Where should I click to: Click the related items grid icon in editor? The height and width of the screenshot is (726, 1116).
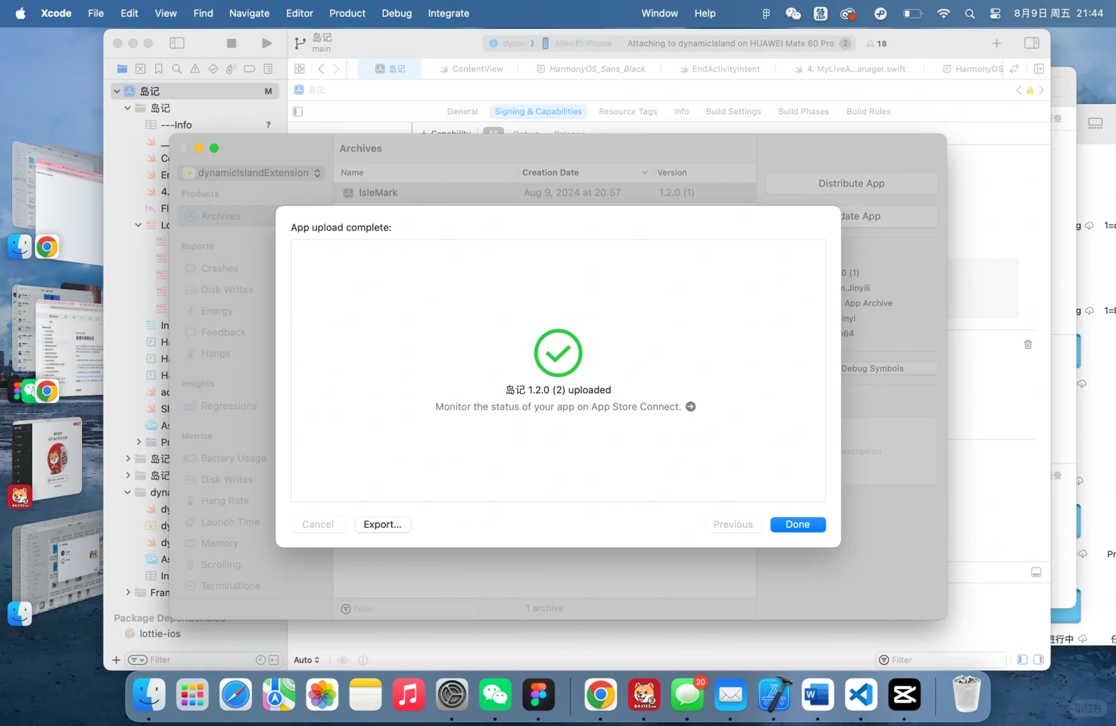(x=300, y=69)
